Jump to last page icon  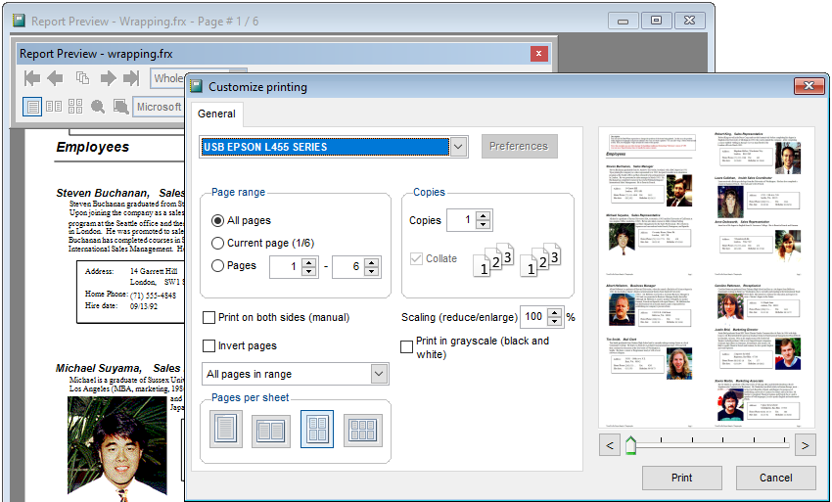click(x=131, y=78)
